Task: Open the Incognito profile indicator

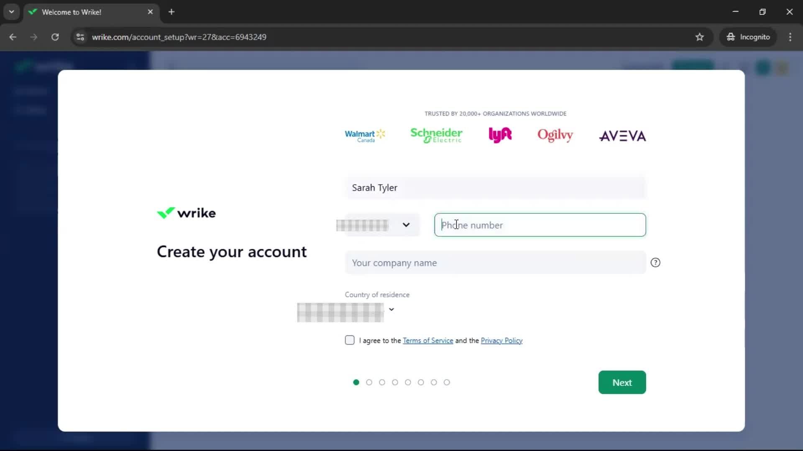Action: tap(749, 37)
